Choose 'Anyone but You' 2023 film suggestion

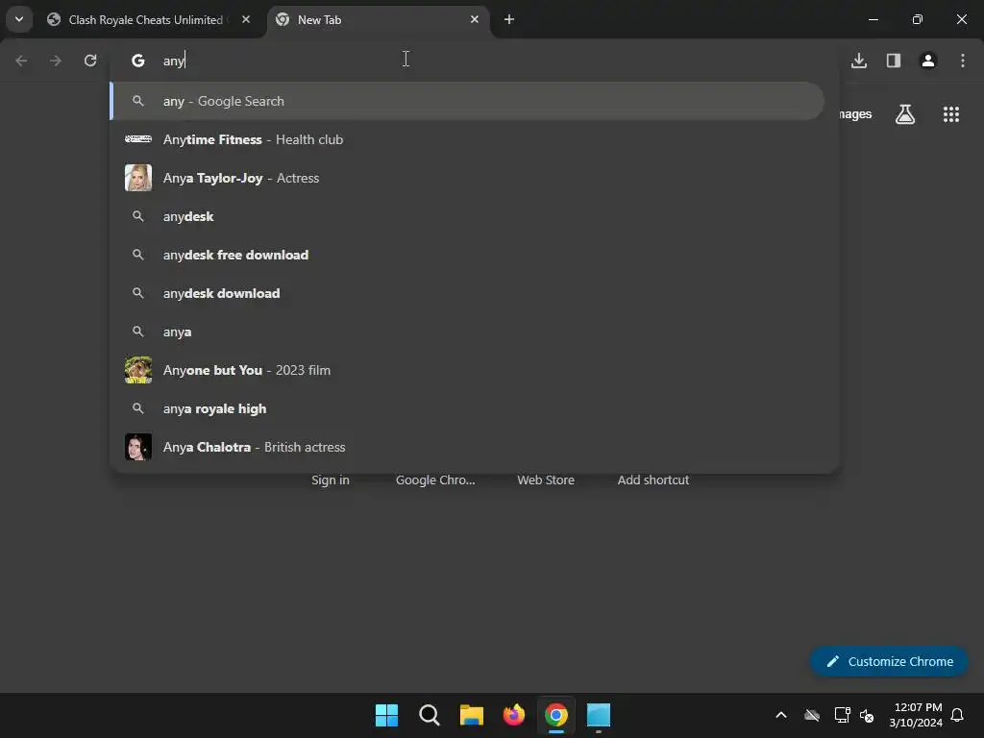(468, 370)
